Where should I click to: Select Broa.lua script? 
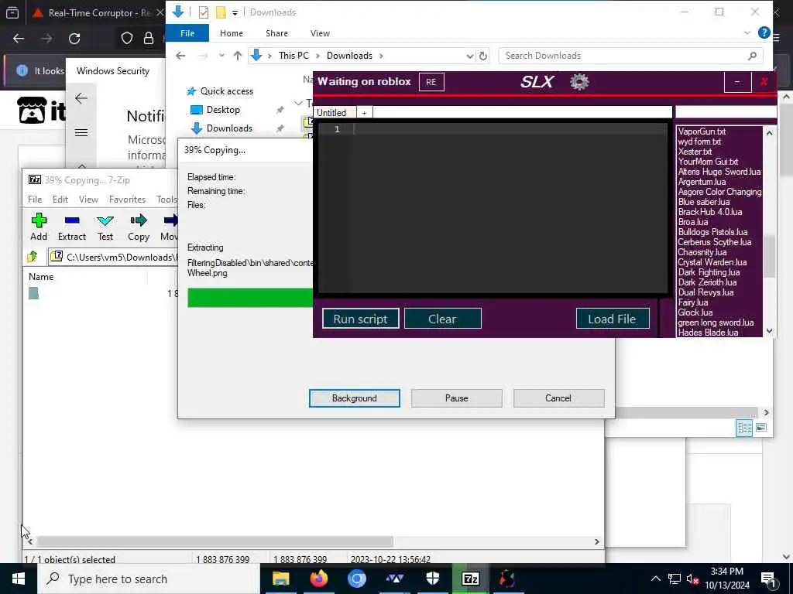coord(693,222)
